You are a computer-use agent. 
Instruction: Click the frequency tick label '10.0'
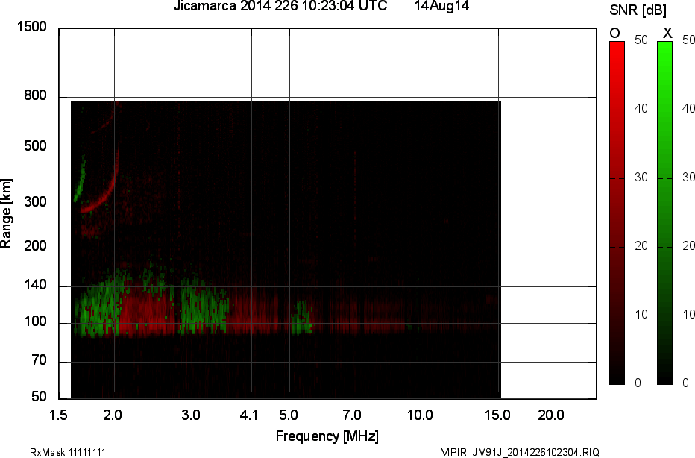tap(420, 415)
